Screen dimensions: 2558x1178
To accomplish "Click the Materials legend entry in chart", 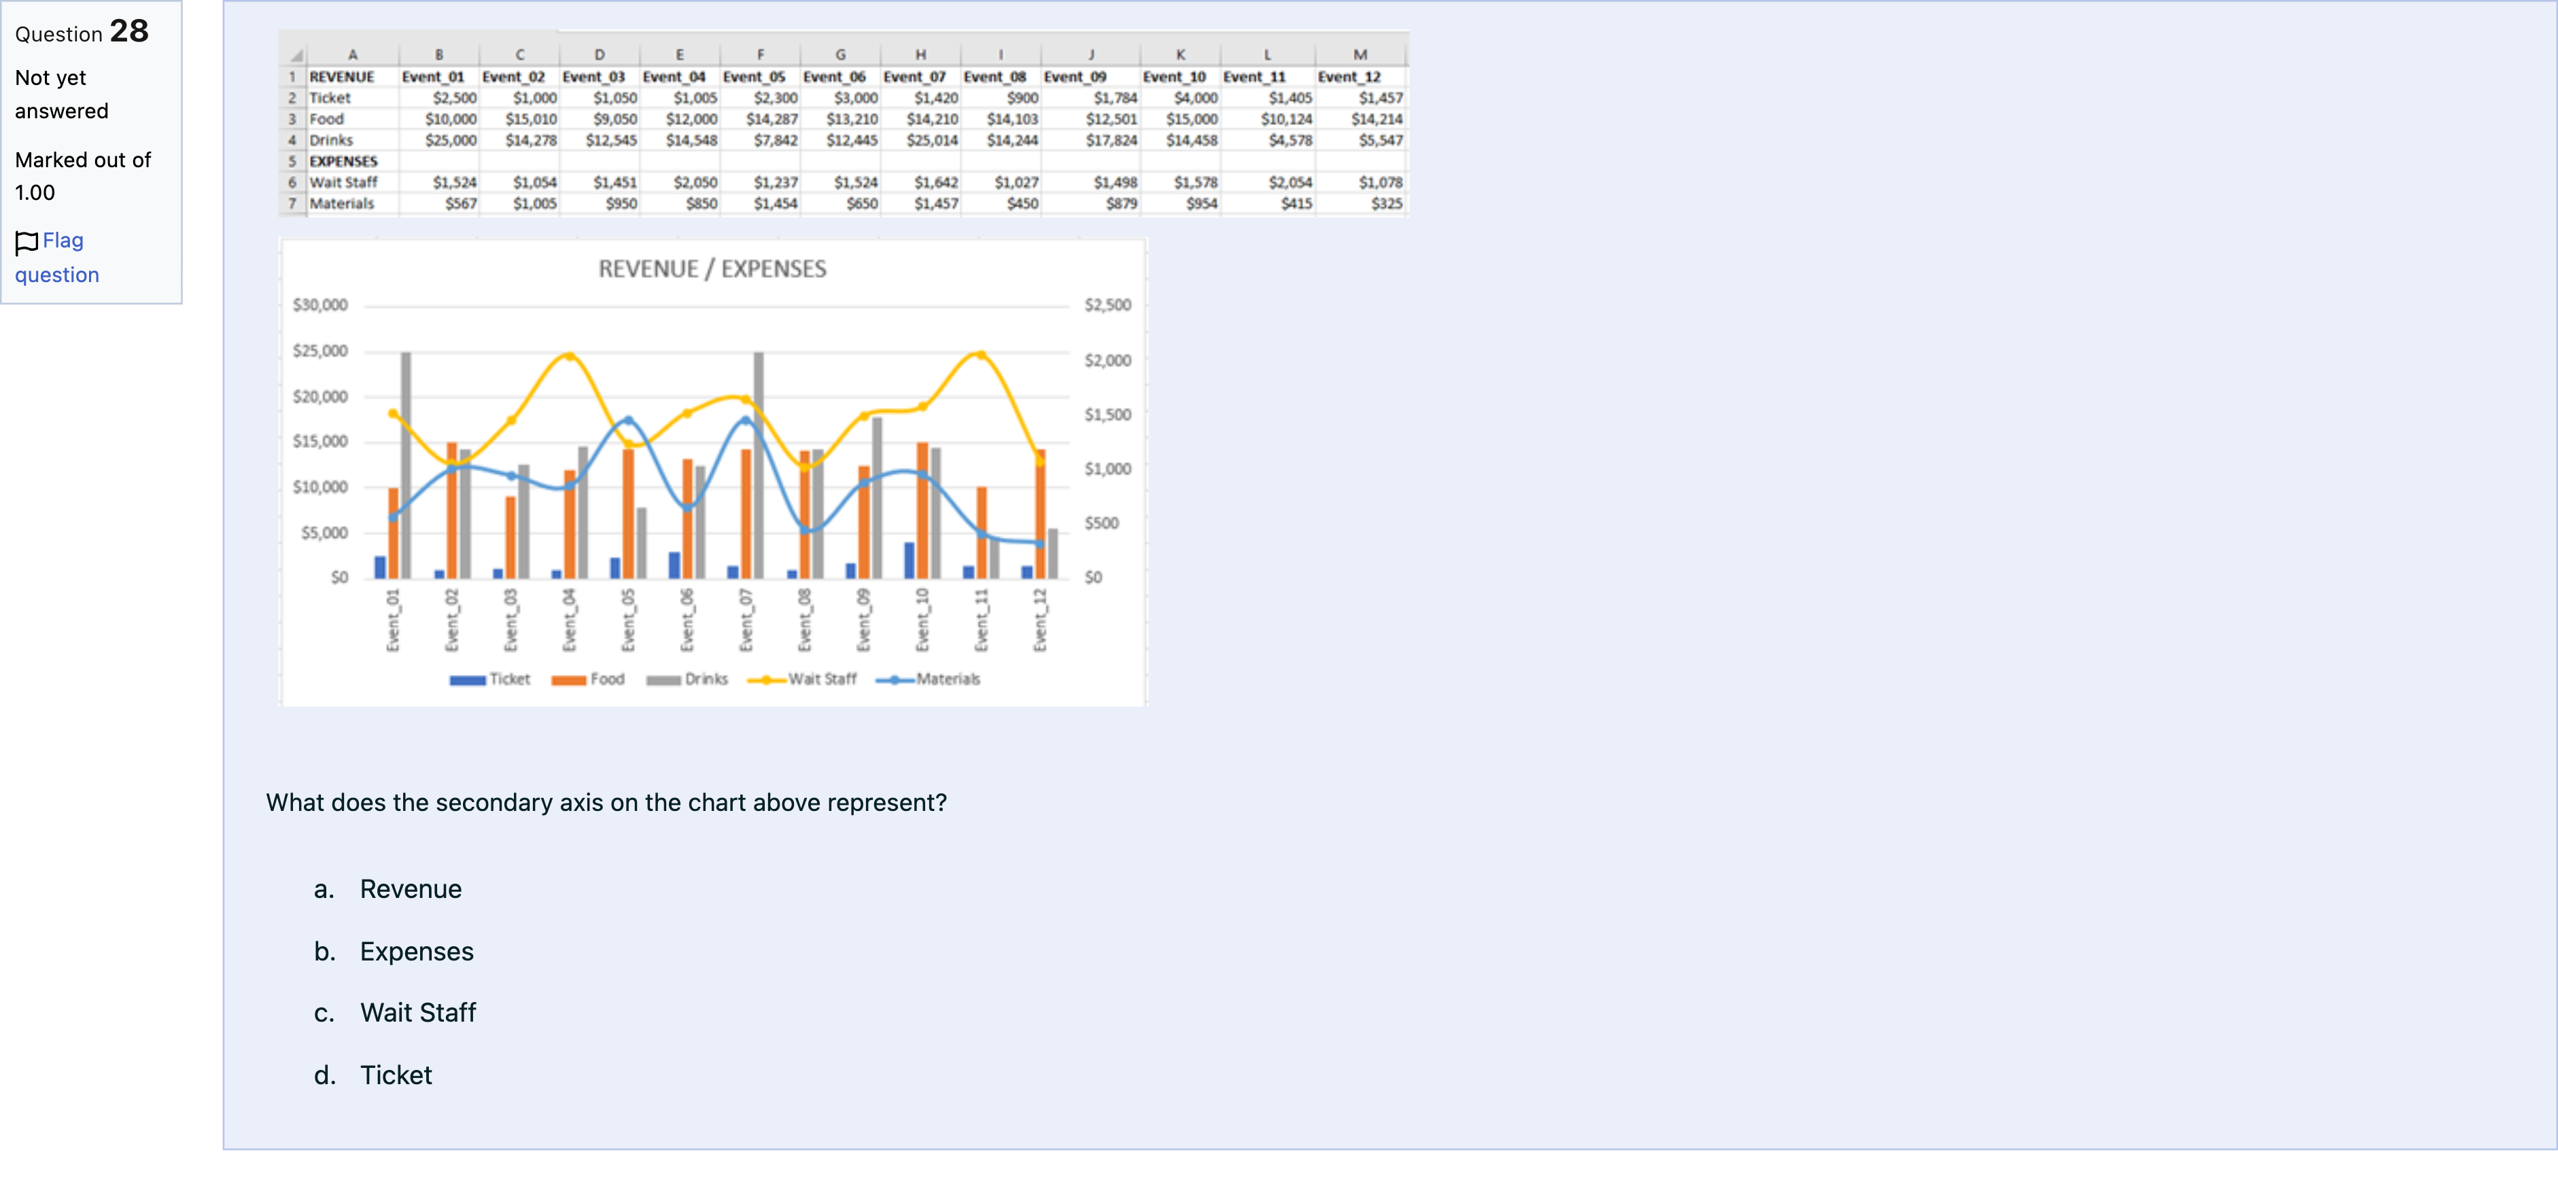I will 929,679.
